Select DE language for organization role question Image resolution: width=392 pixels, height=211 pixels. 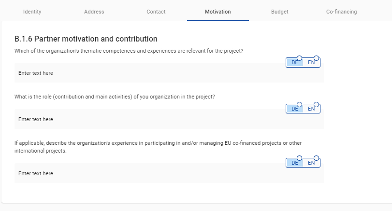pyautogui.click(x=294, y=109)
